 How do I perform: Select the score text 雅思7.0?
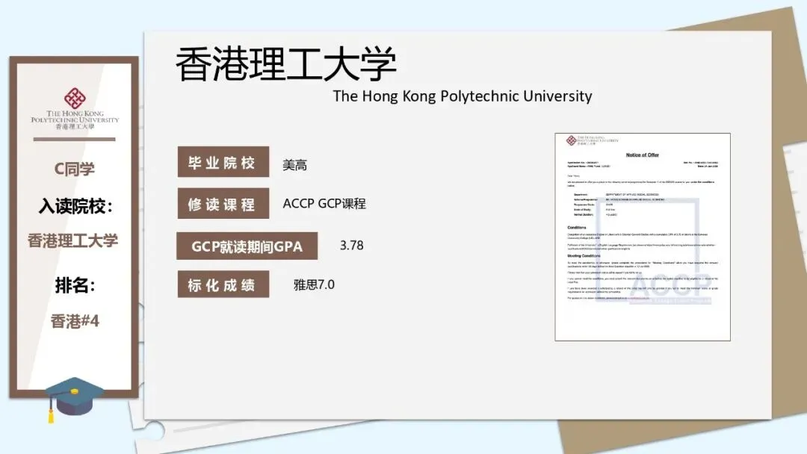coord(314,284)
